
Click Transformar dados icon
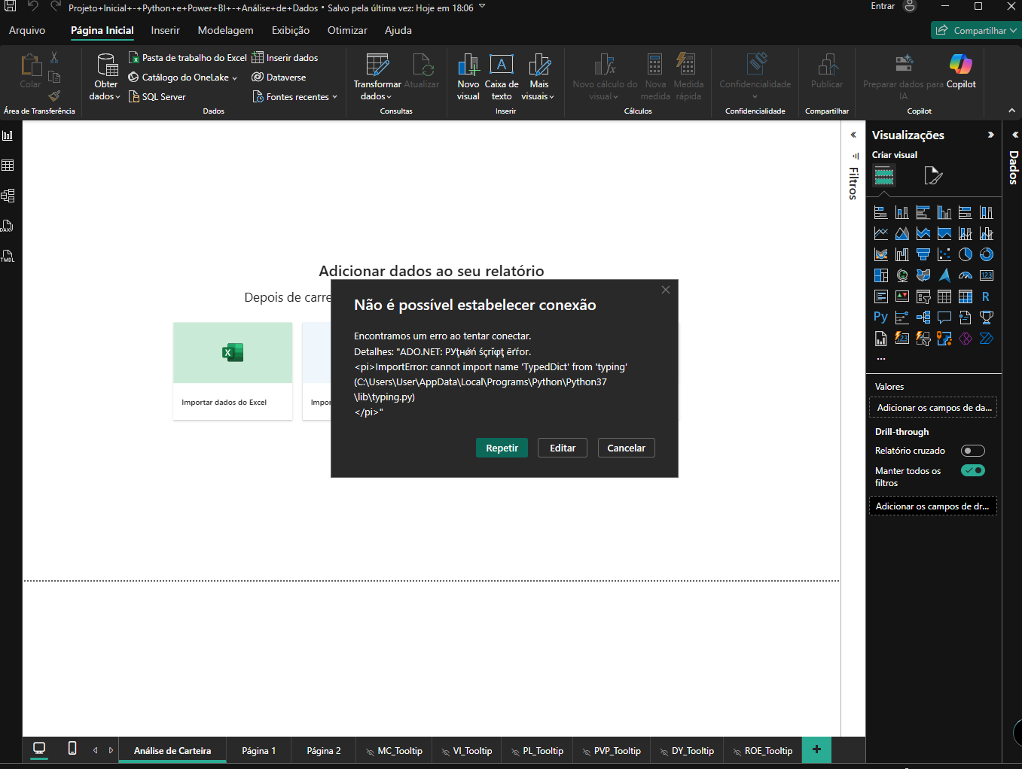point(377,65)
